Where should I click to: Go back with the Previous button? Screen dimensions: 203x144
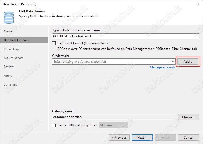(x=119, y=138)
